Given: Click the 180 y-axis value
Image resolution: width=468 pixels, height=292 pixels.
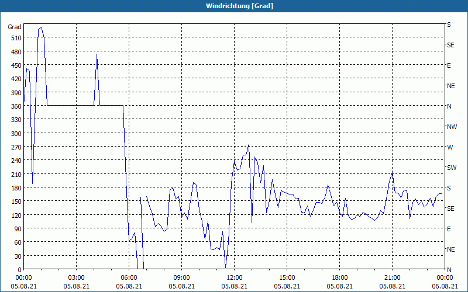Looking at the screenshot, I should [x=16, y=188].
